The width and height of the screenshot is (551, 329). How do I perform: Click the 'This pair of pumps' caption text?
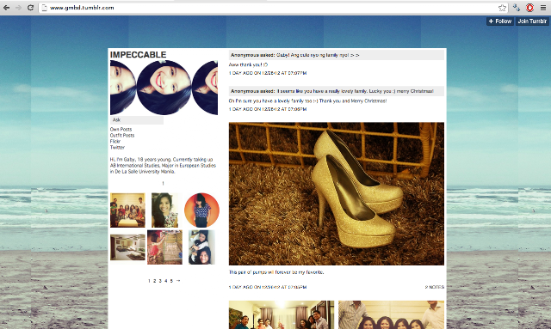276,272
